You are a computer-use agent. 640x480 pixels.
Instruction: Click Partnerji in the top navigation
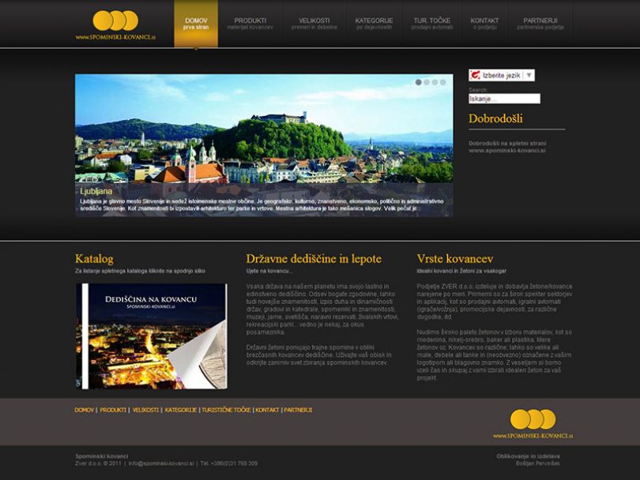[540, 23]
